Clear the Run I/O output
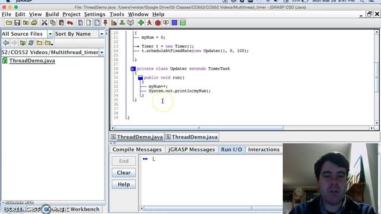Screen dimensions: 381x214 (124, 173)
